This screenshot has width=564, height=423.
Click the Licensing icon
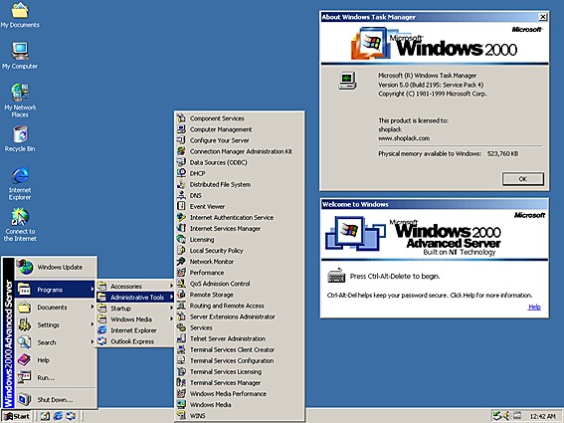click(x=181, y=239)
